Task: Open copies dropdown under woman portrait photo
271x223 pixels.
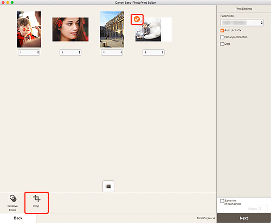Action: 70,52
